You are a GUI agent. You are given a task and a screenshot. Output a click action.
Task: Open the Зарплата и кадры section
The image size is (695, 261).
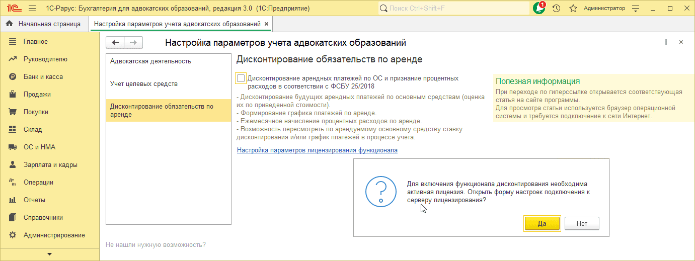50,165
